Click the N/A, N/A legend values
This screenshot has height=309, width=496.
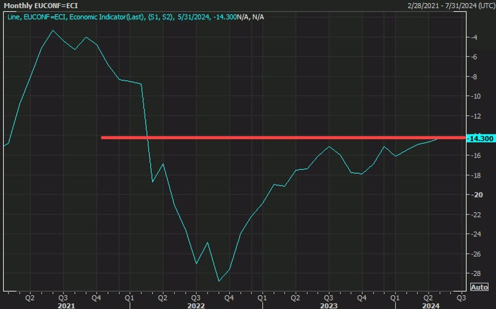(251, 17)
